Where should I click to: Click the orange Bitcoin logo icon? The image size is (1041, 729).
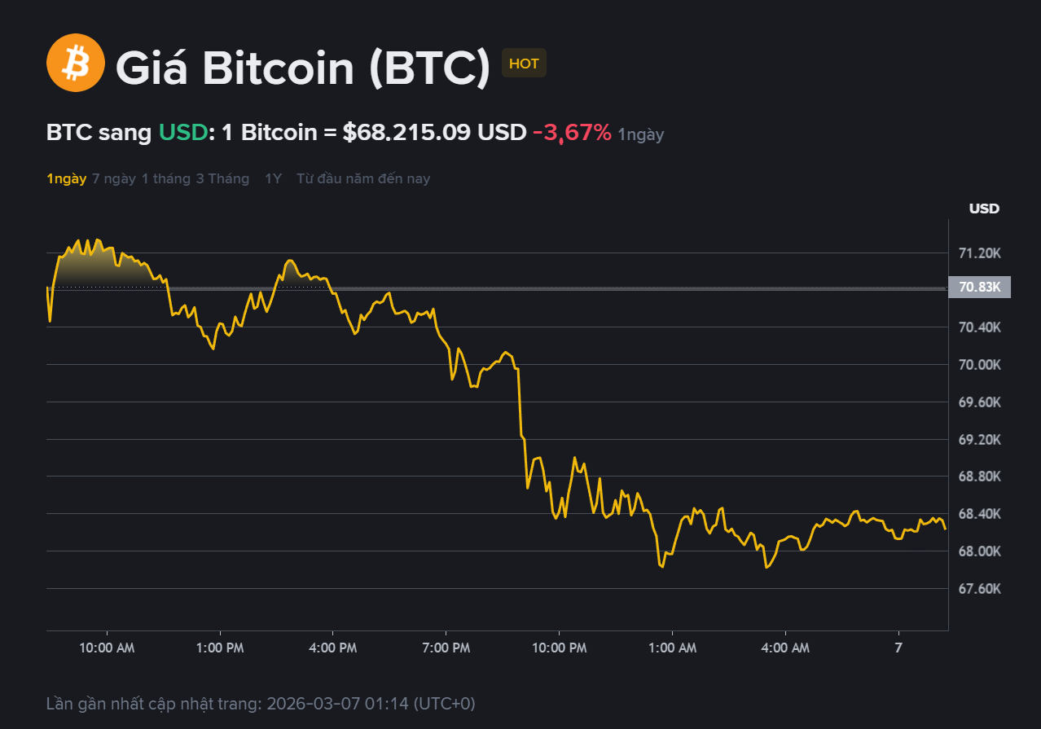pos(76,63)
